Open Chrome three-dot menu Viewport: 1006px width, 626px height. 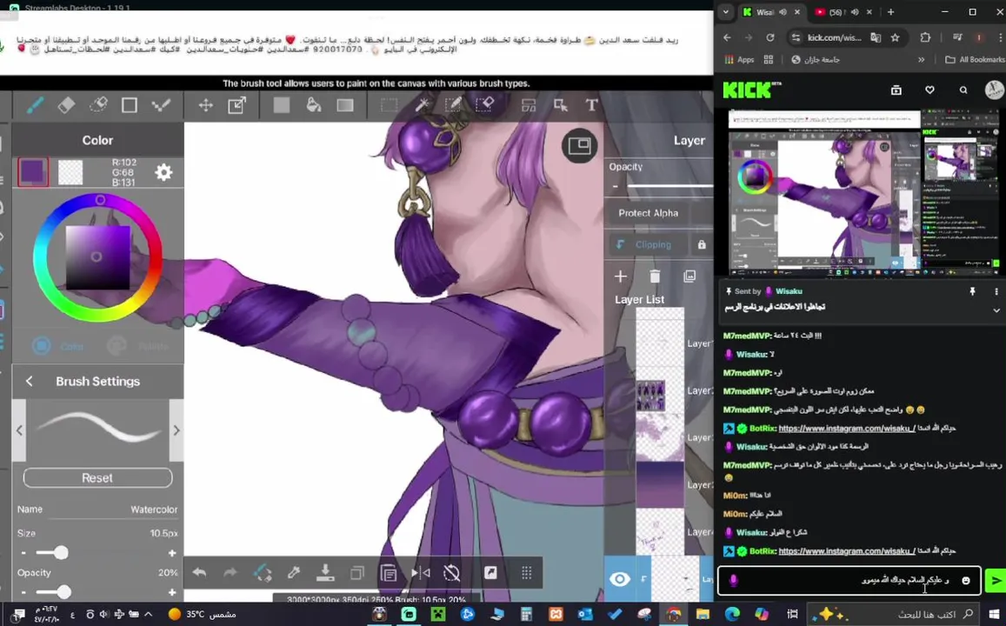pos(1001,38)
